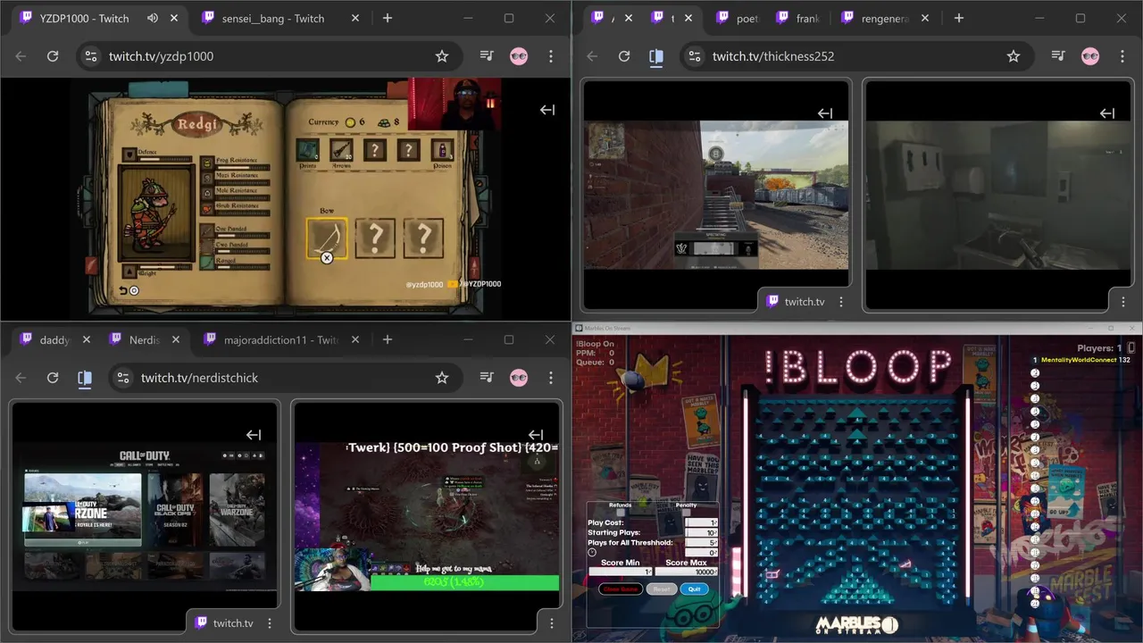Click the Reset button in Marbles
Screen dimensions: 1143x643
(x=662, y=589)
